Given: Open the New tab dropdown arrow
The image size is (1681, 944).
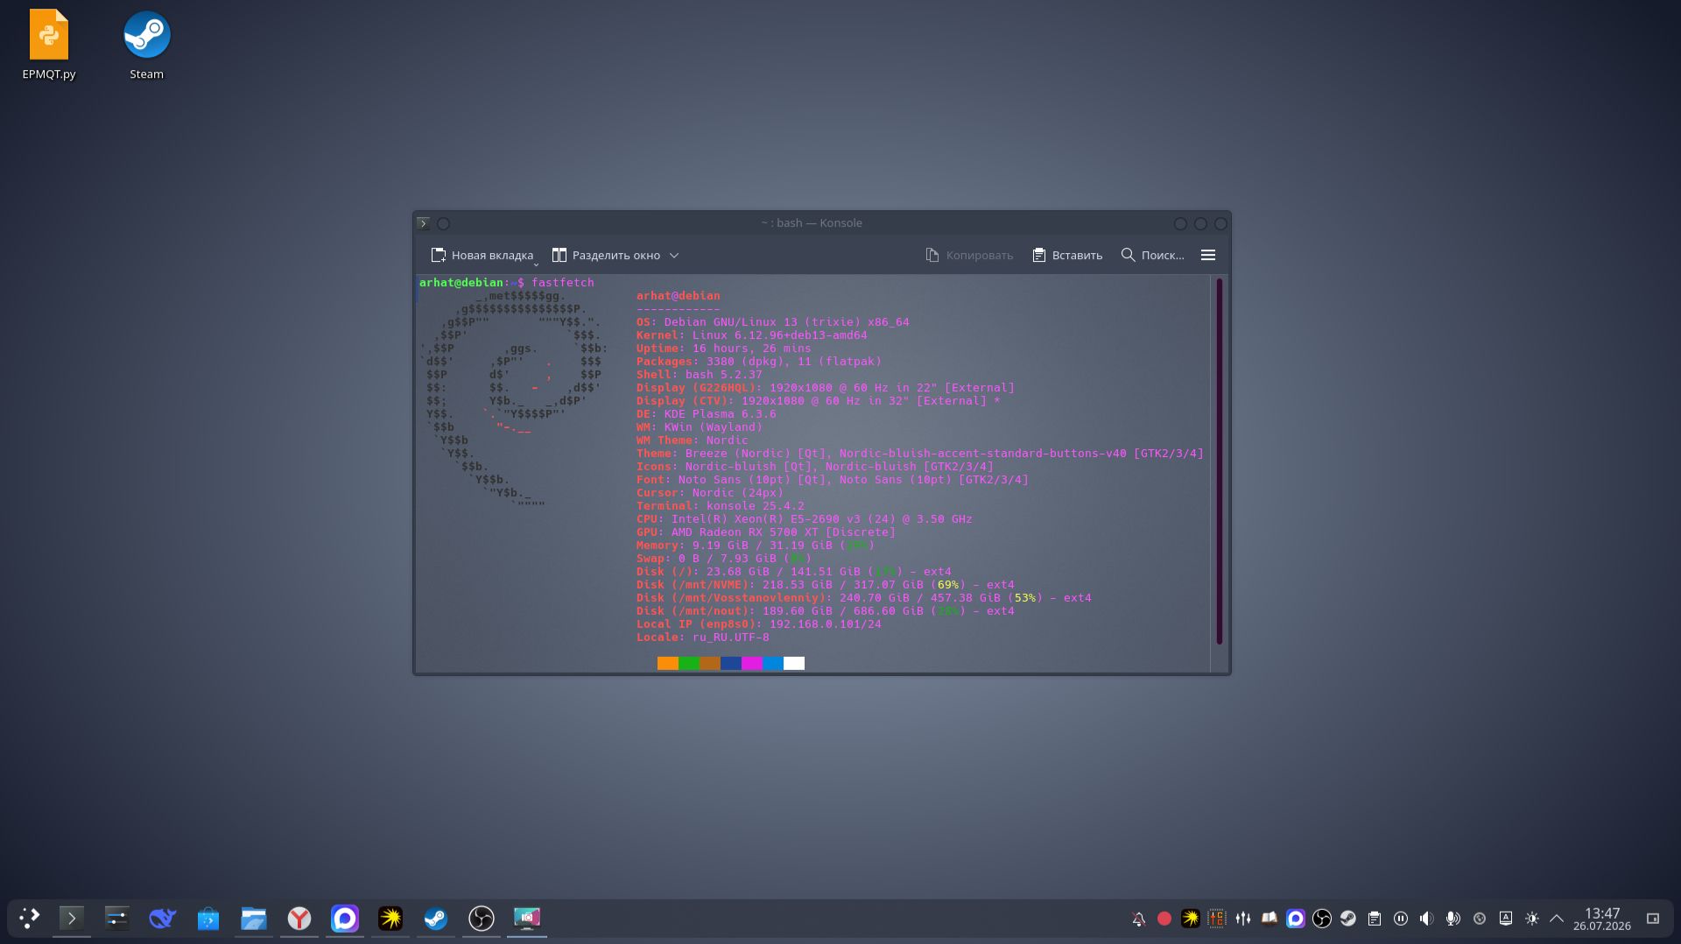Looking at the screenshot, I should click(x=537, y=264).
